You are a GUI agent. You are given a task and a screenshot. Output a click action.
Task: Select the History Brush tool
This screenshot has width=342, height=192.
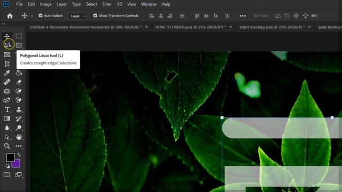[19, 118]
